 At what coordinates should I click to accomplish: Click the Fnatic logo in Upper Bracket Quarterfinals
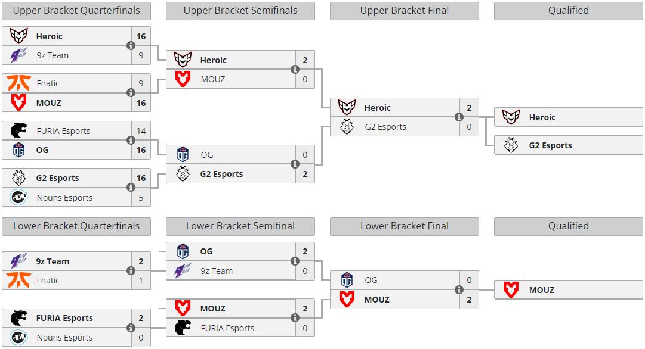pyautogui.click(x=18, y=83)
